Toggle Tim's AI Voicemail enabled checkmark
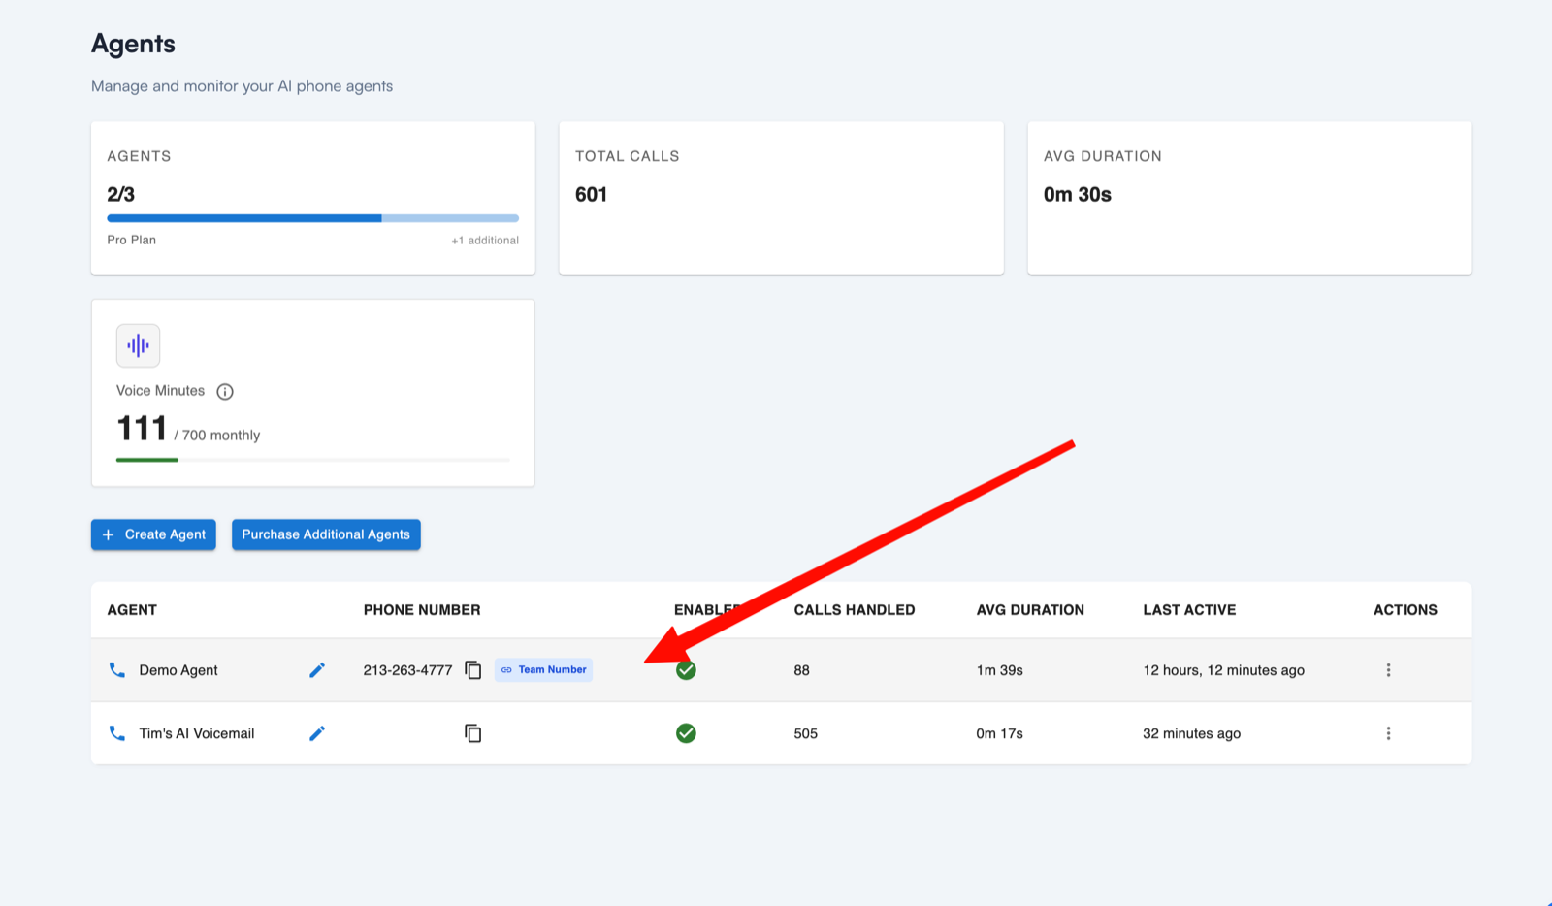This screenshot has height=906, width=1552. [x=686, y=733]
